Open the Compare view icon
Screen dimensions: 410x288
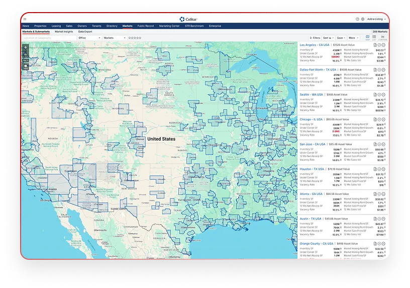click(383, 37)
